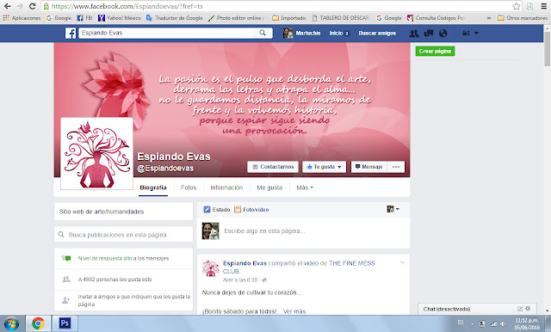551x332 pixels.
Task: Click Buscar amigos link
Action: [377, 33]
